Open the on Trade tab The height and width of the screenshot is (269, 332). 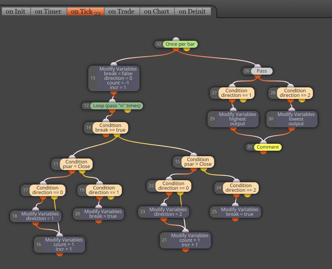point(122,12)
